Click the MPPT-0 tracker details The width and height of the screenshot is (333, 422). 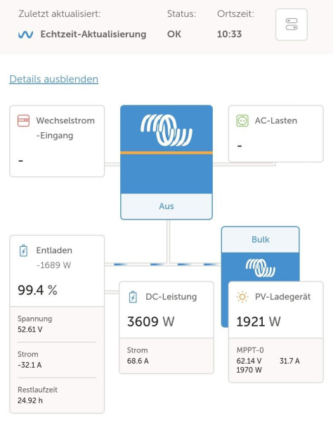[276, 360]
